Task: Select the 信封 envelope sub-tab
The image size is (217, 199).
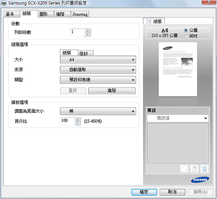Action: 85,53
